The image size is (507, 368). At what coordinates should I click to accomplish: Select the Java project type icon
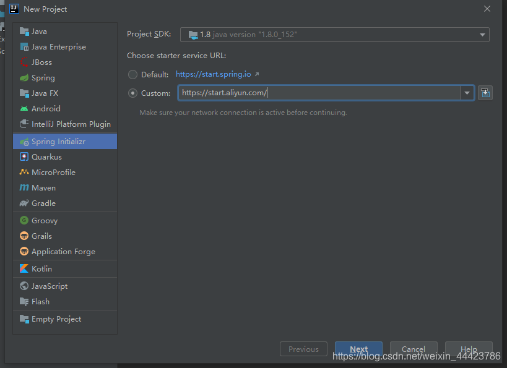click(24, 32)
